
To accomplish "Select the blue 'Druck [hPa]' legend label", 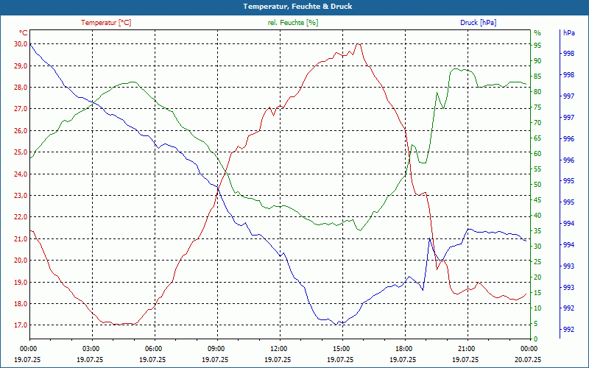I will click(478, 23).
